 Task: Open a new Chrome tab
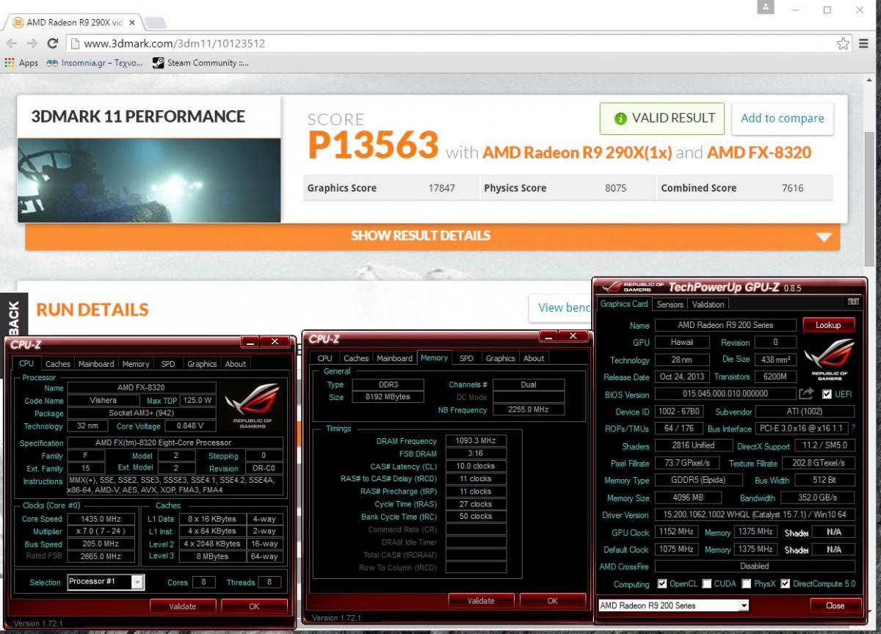154,23
